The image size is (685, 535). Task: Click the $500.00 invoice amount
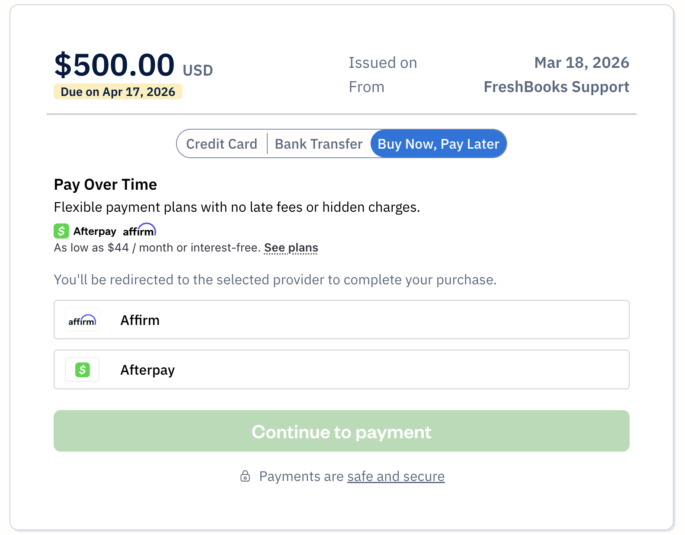point(114,65)
